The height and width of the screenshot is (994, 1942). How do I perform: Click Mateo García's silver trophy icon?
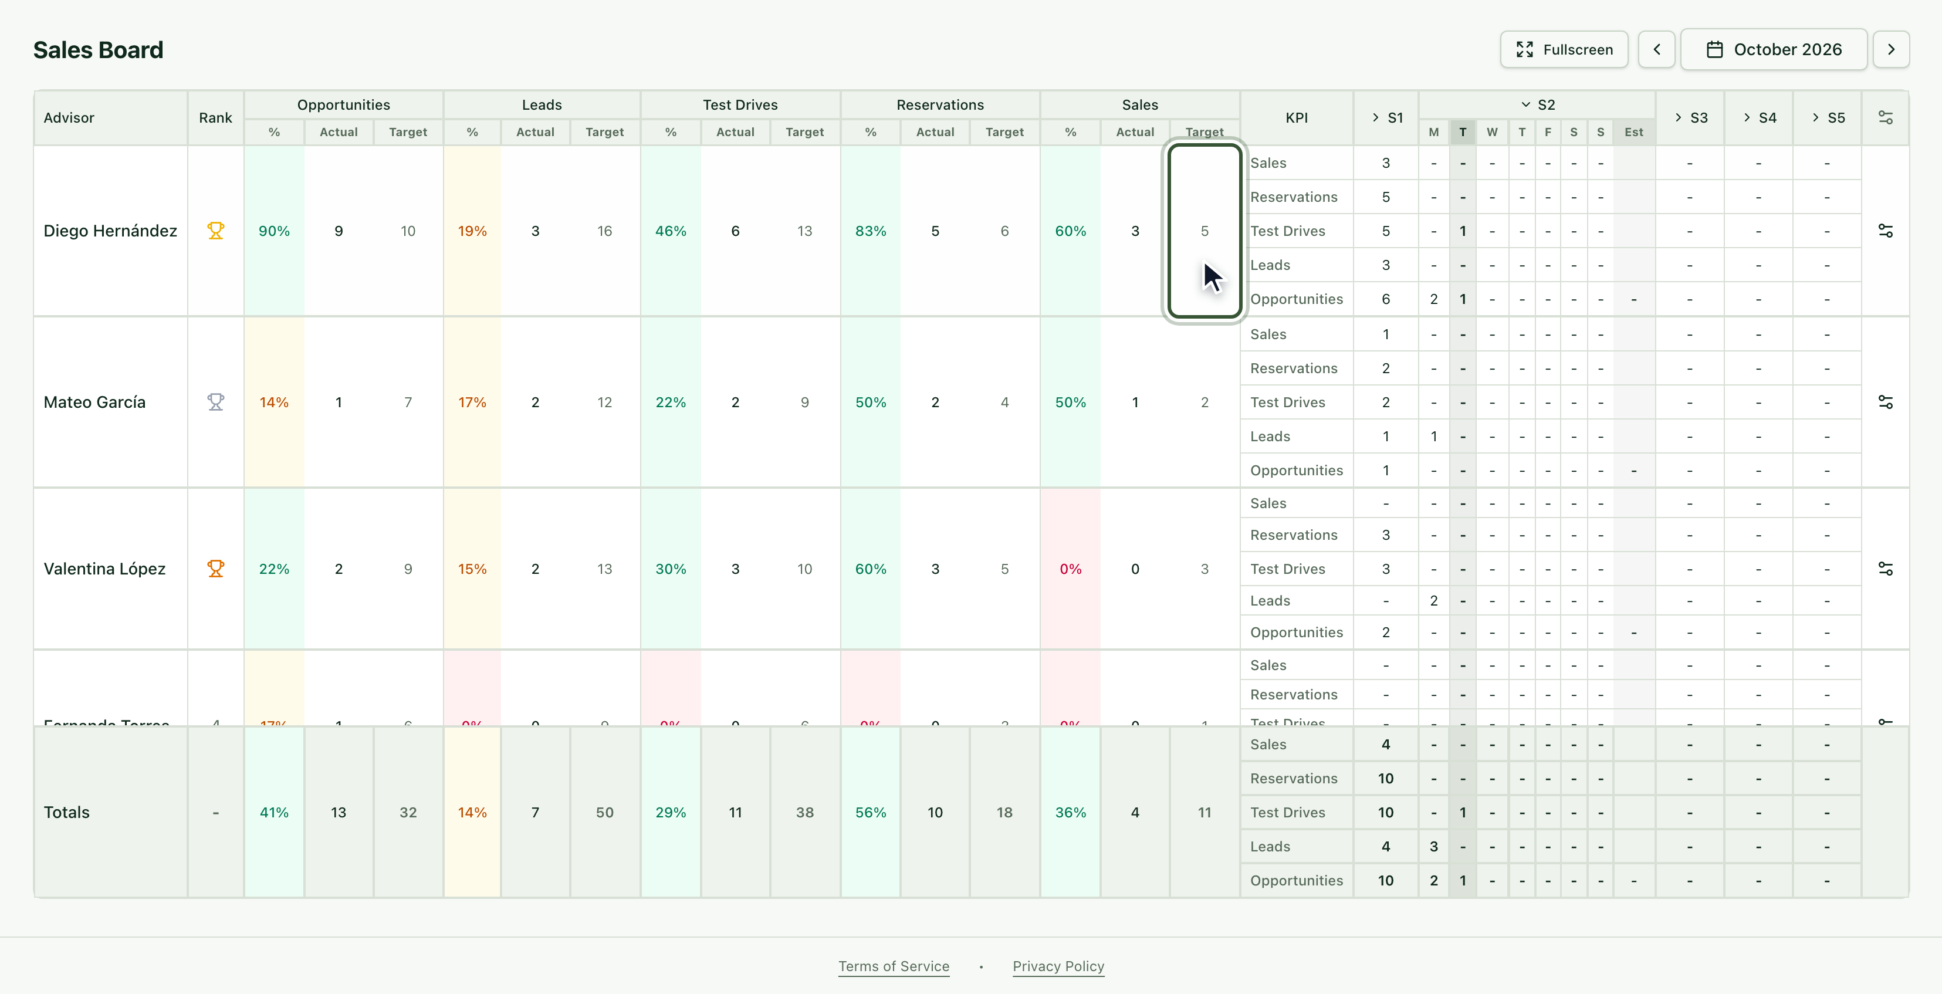tap(215, 402)
